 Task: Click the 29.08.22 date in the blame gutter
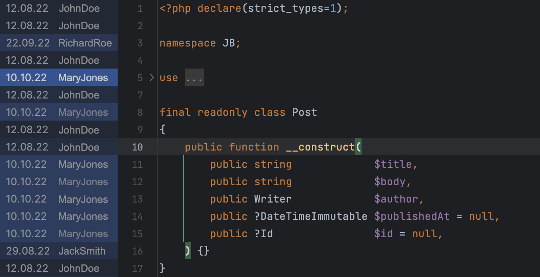coord(28,251)
